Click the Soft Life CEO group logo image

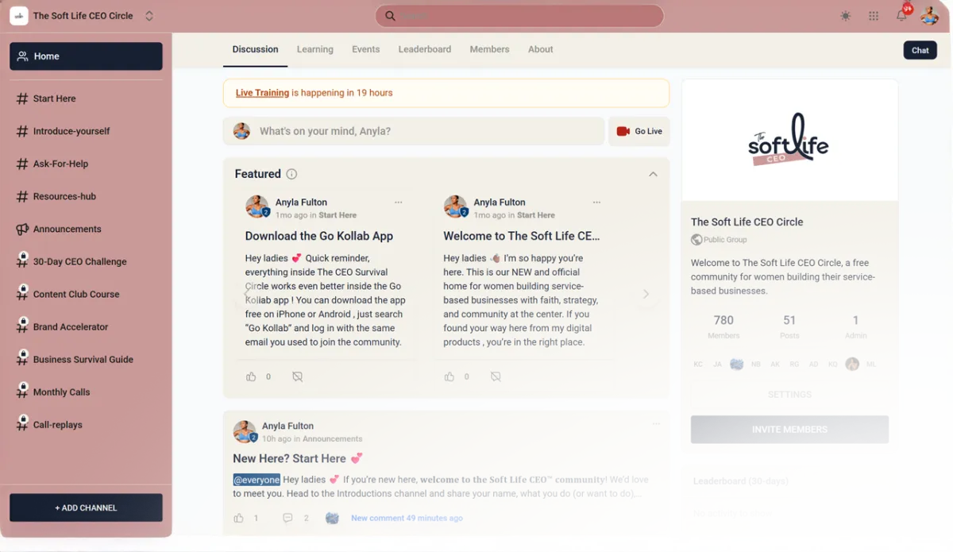(789, 141)
